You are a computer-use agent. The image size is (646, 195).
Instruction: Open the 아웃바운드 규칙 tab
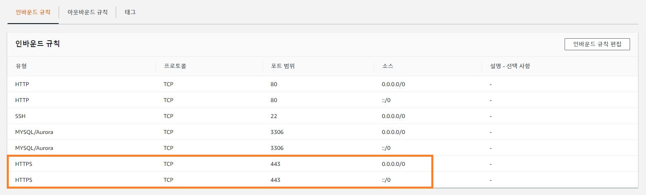point(87,12)
